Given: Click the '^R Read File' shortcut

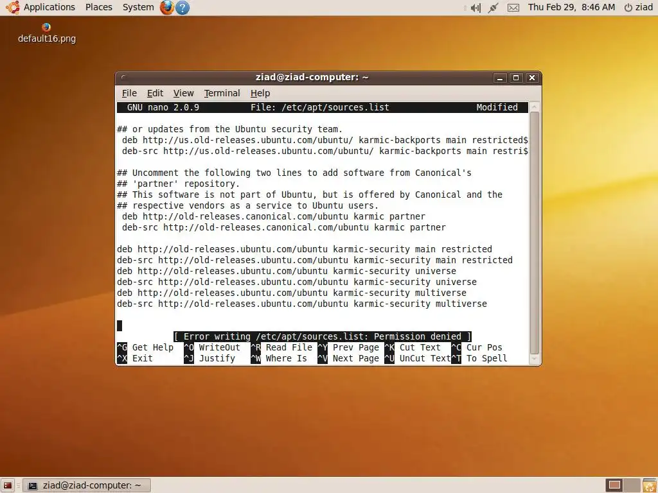Looking at the screenshot, I should point(281,347).
